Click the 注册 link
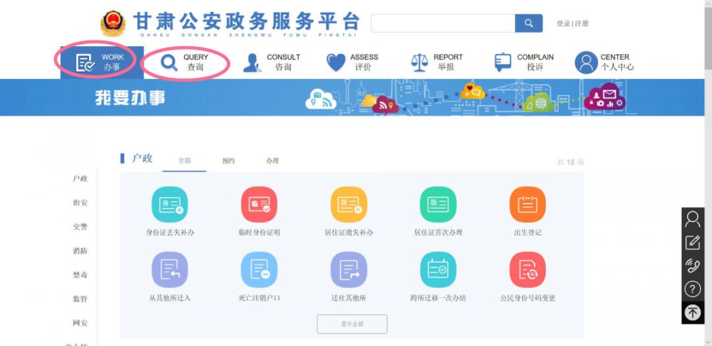 click(x=581, y=24)
